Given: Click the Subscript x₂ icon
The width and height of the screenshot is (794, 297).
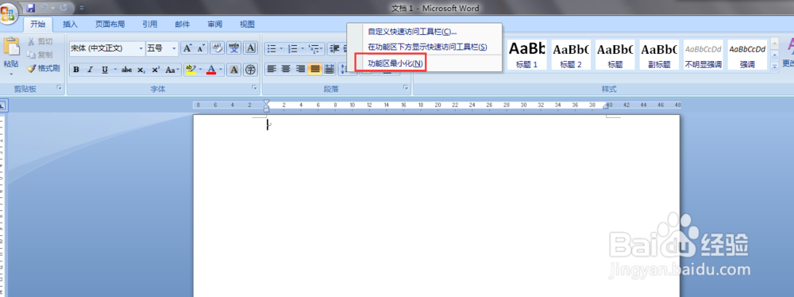Looking at the screenshot, I should pos(141,70).
